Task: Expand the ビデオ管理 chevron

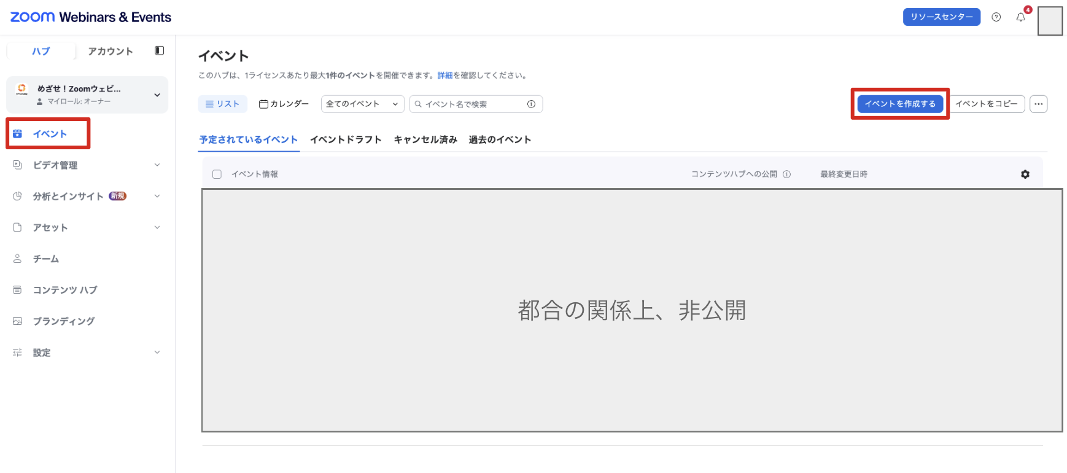Action: coord(157,165)
